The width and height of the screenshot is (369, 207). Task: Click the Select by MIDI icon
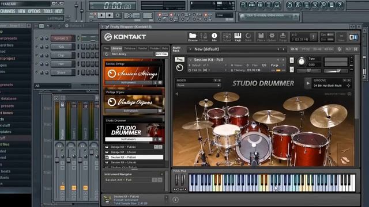[349, 94]
